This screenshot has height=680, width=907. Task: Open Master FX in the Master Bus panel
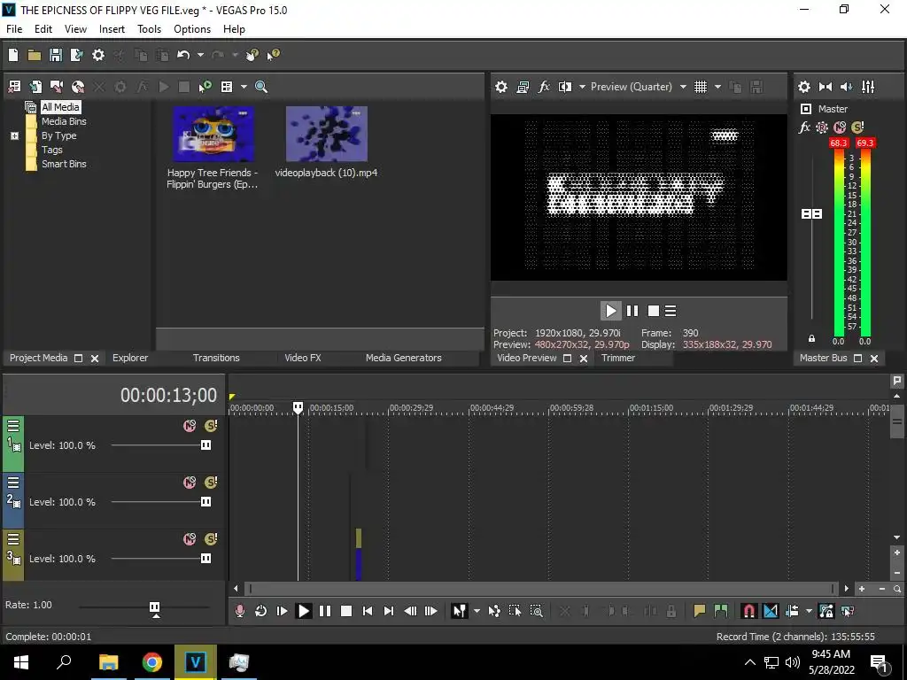[x=804, y=127]
